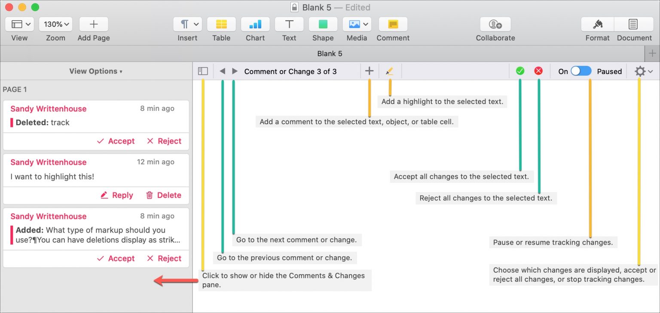Expand the View Options menu
Image resolution: width=660 pixels, height=313 pixels.
(95, 71)
